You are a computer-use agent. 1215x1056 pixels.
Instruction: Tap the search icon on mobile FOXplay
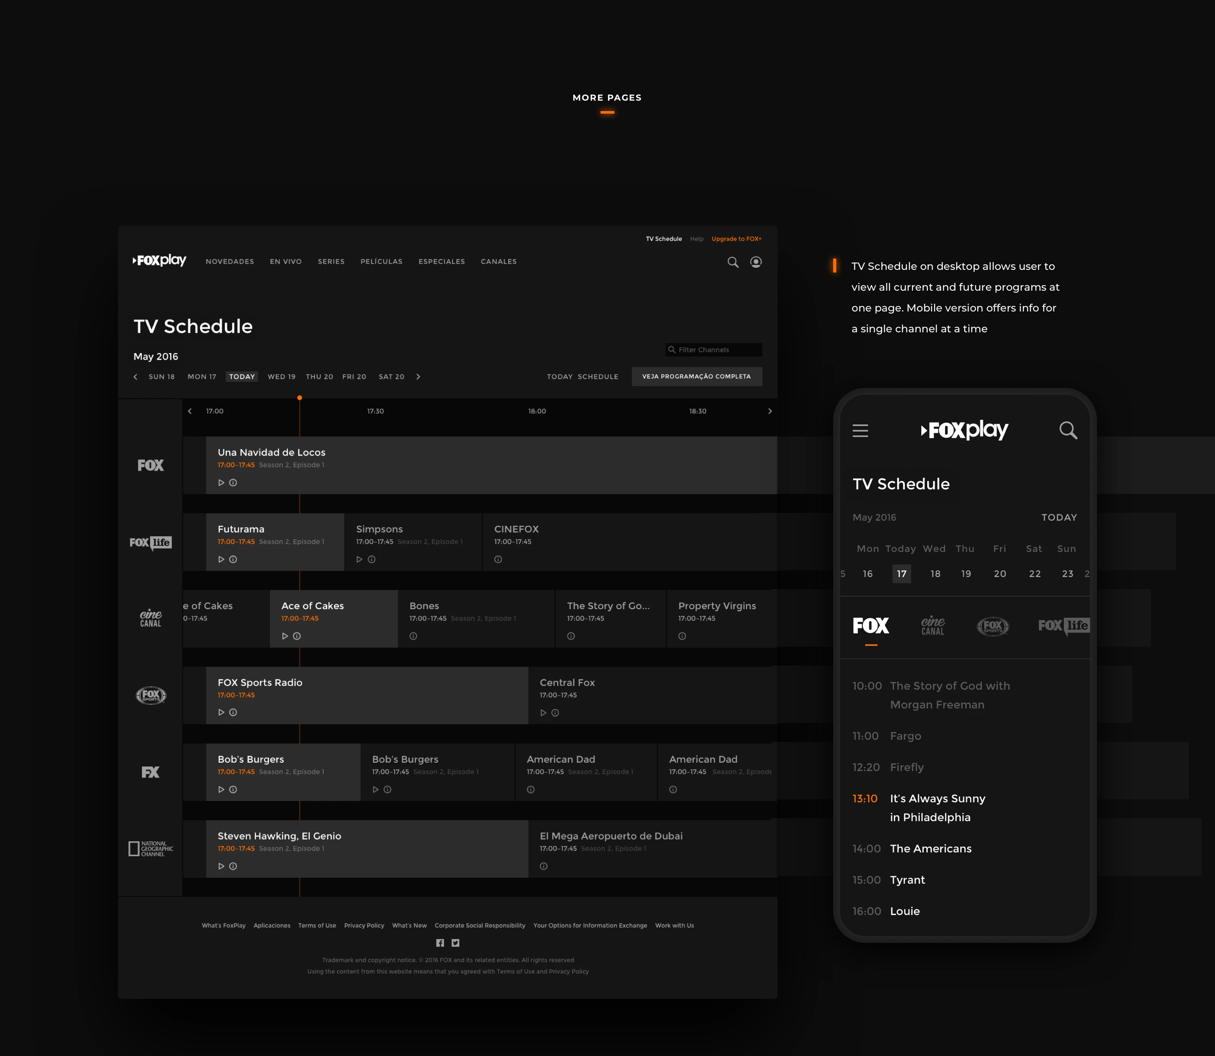(1068, 430)
